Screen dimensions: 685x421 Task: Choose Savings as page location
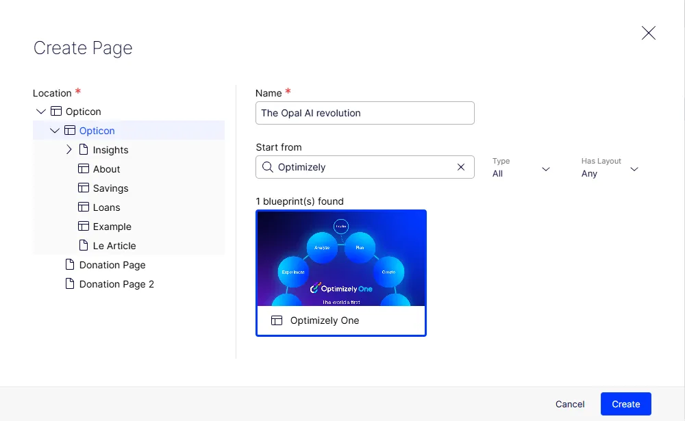(x=110, y=189)
